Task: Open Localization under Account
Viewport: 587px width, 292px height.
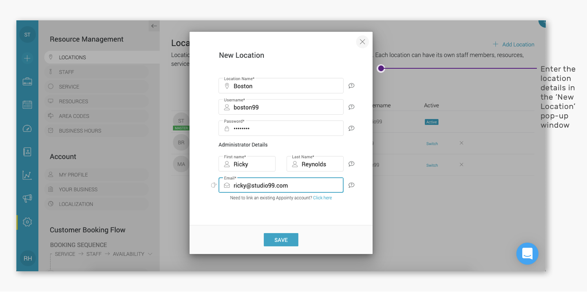Action: 97,204
